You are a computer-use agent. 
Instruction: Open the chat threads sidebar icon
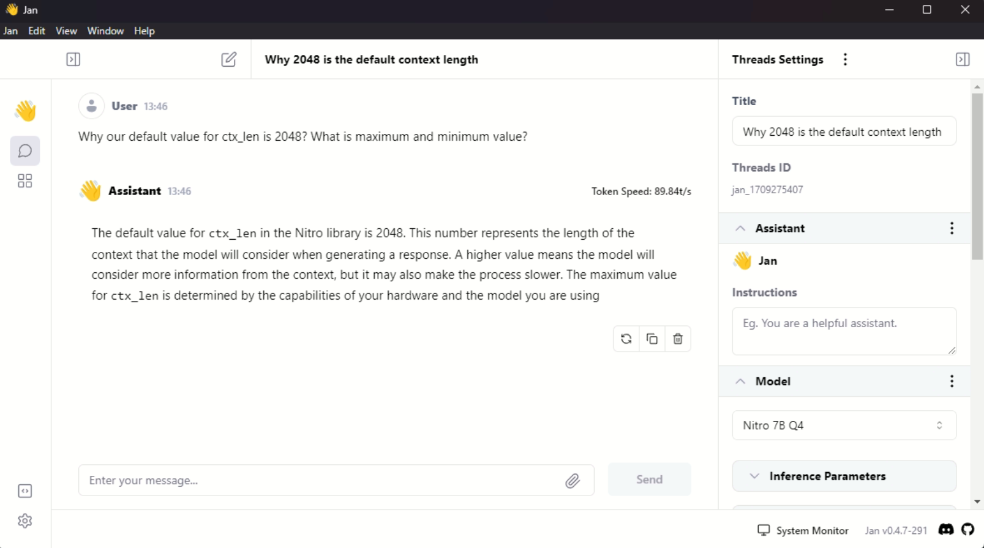(x=25, y=150)
